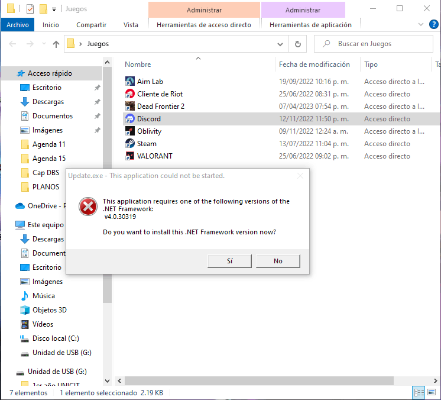Open the Compartir ribbon tab
The height and width of the screenshot is (400, 441).
(92, 25)
